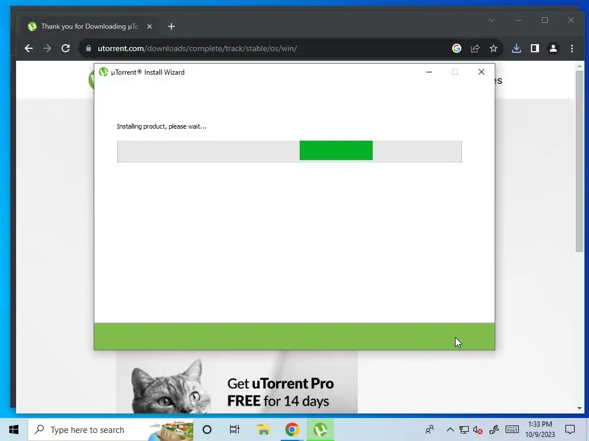
Task: Open File Explorer from taskbar
Action: [263, 430]
